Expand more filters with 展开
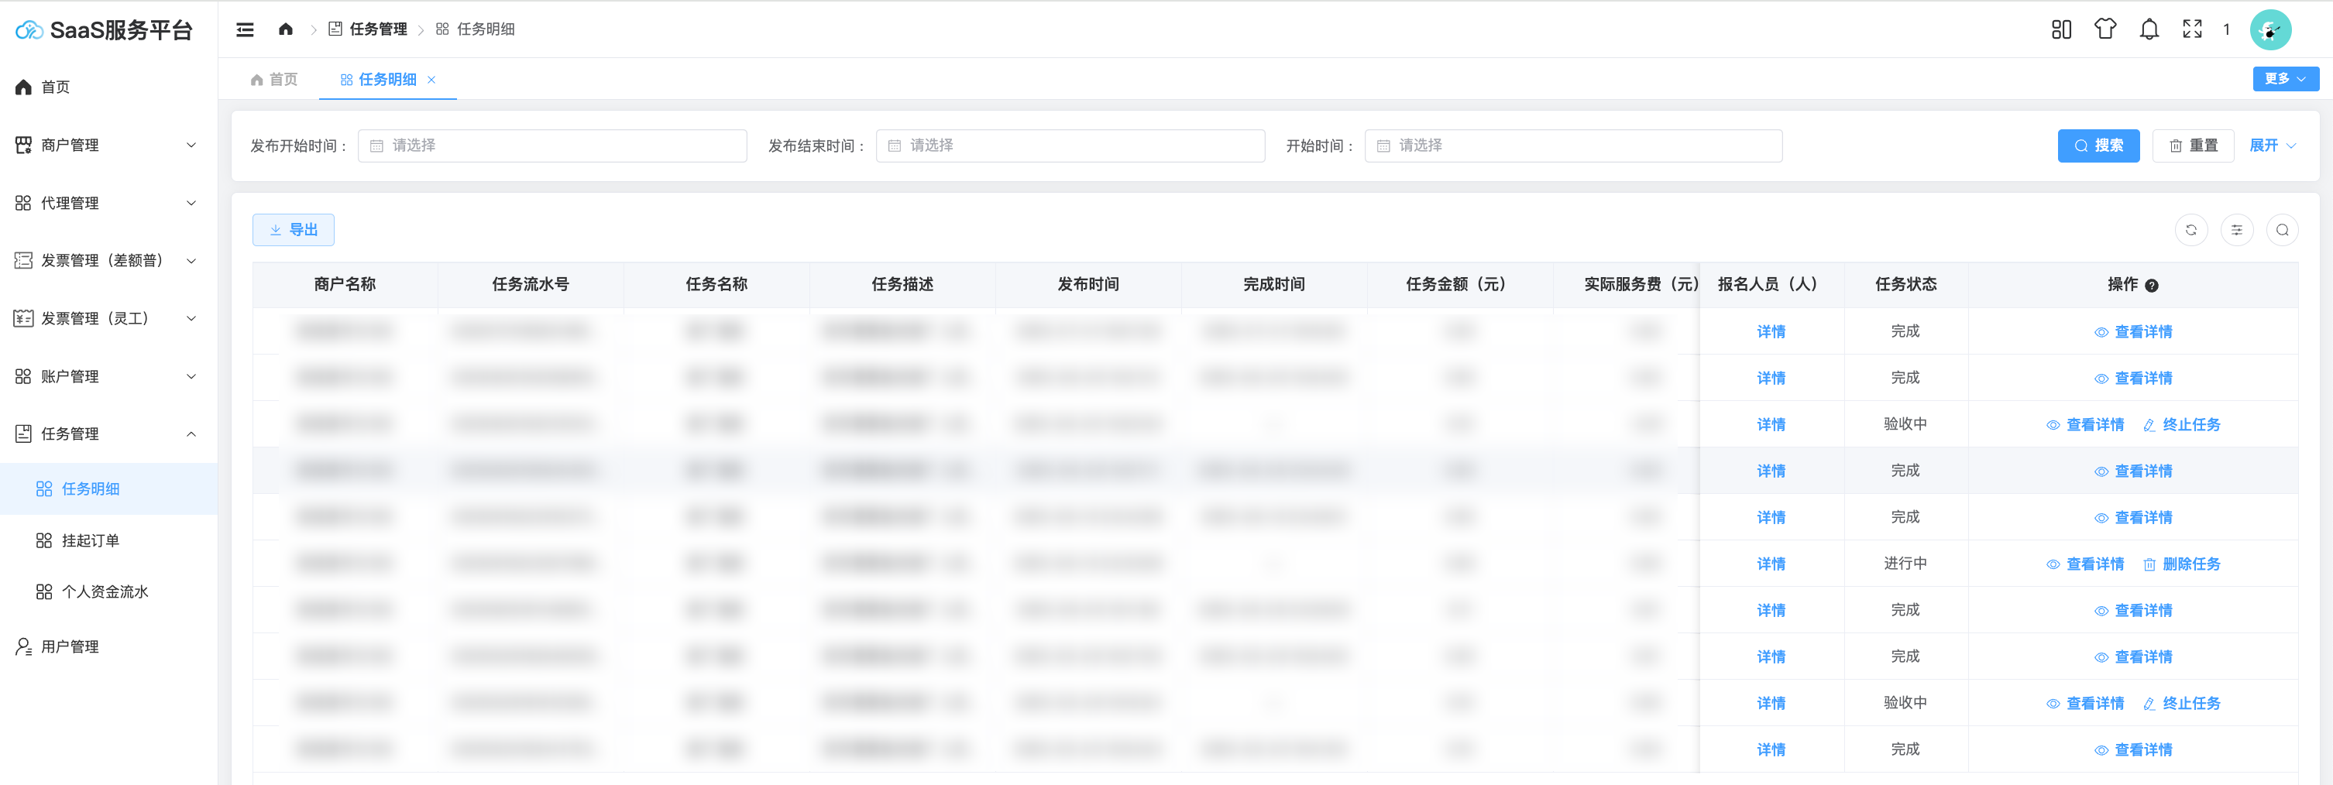The height and width of the screenshot is (785, 2333). click(x=2271, y=146)
